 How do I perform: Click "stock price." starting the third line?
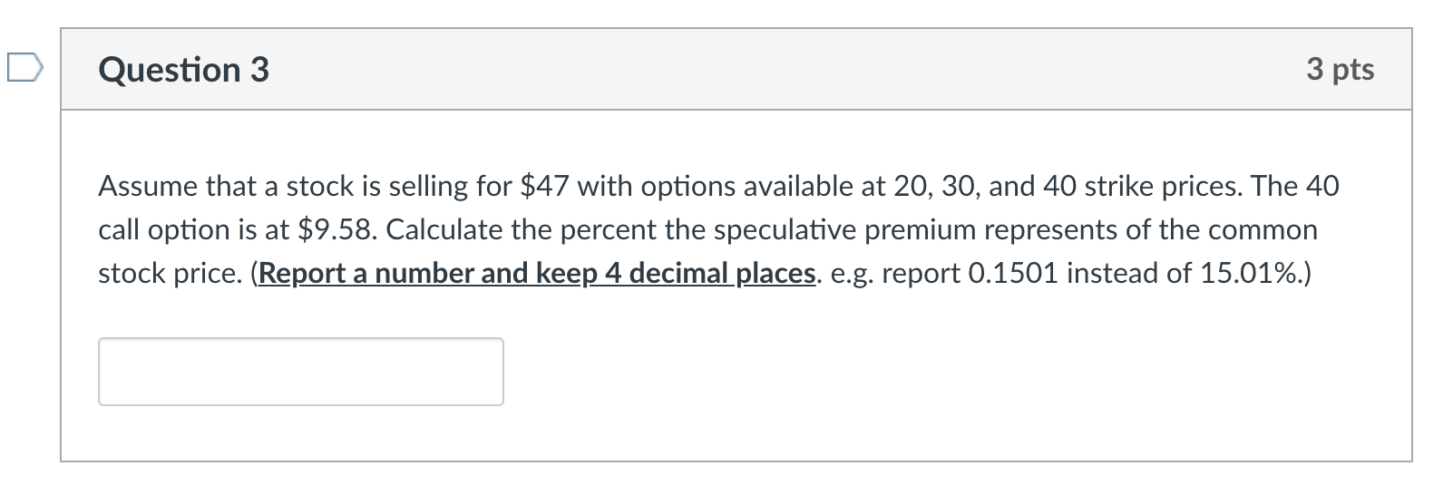pyautogui.click(x=170, y=274)
